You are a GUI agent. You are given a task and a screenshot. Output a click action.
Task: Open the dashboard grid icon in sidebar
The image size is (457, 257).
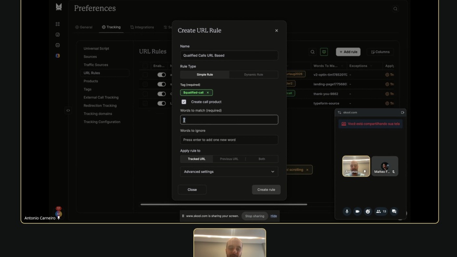click(x=58, y=24)
